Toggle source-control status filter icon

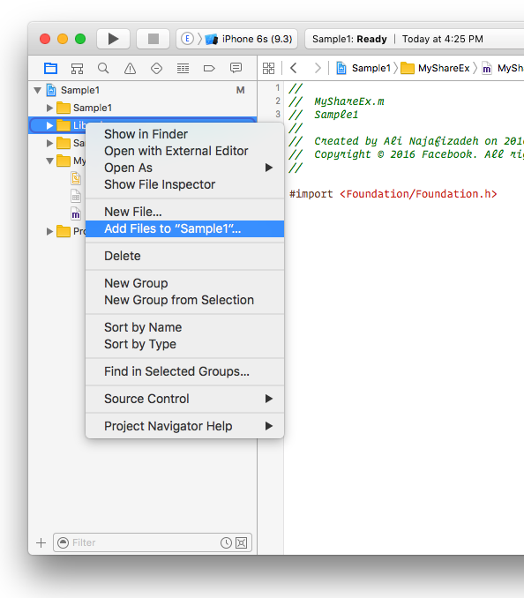click(x=242, y=542)
